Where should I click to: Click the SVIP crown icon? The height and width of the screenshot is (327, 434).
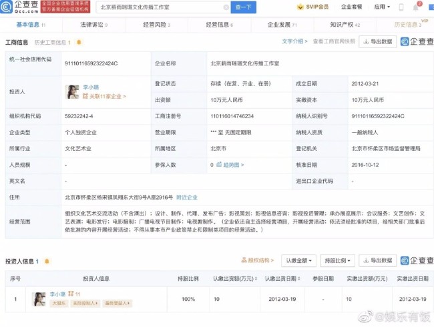(300, 7)
